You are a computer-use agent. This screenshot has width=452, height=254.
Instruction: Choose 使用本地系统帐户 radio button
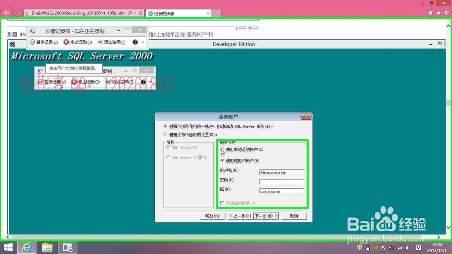coord(222,149)
